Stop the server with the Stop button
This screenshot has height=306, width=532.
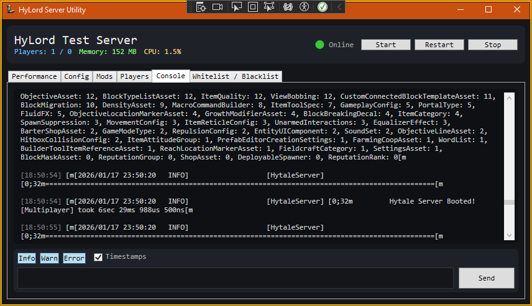pos(493,45)
